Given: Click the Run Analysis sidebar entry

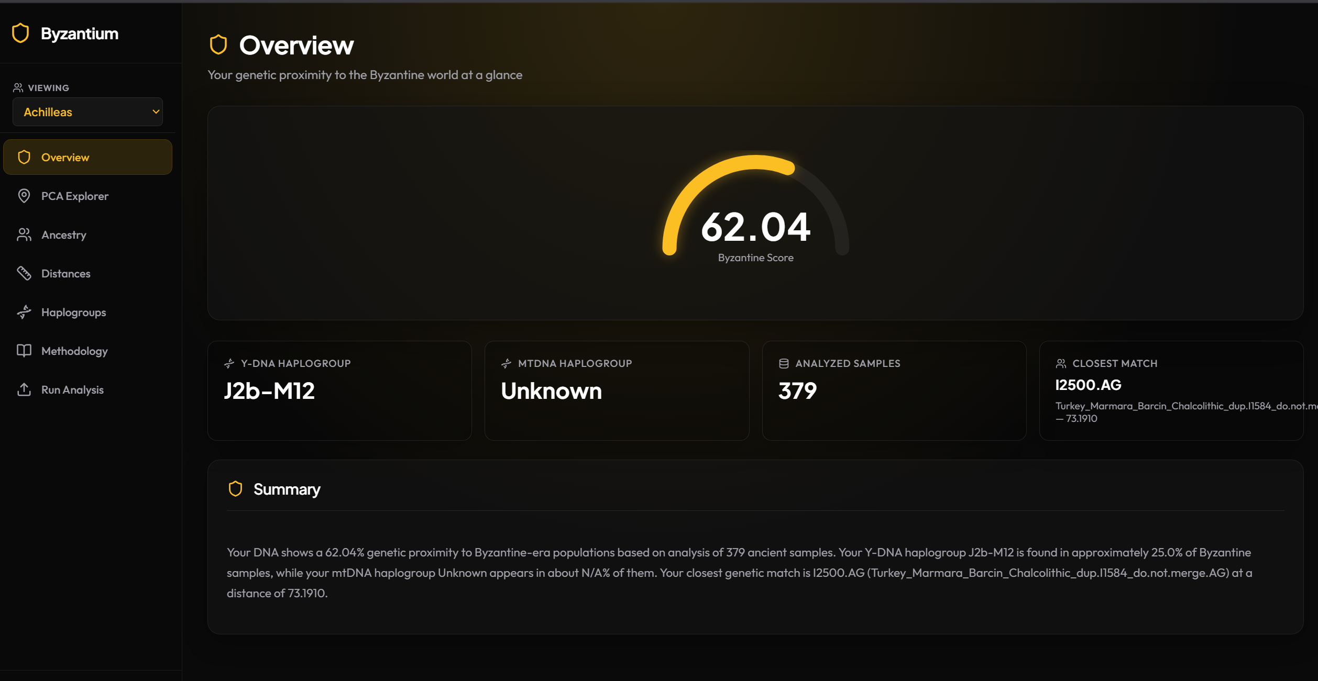Looking at the screenshot, I should point(72,389).
